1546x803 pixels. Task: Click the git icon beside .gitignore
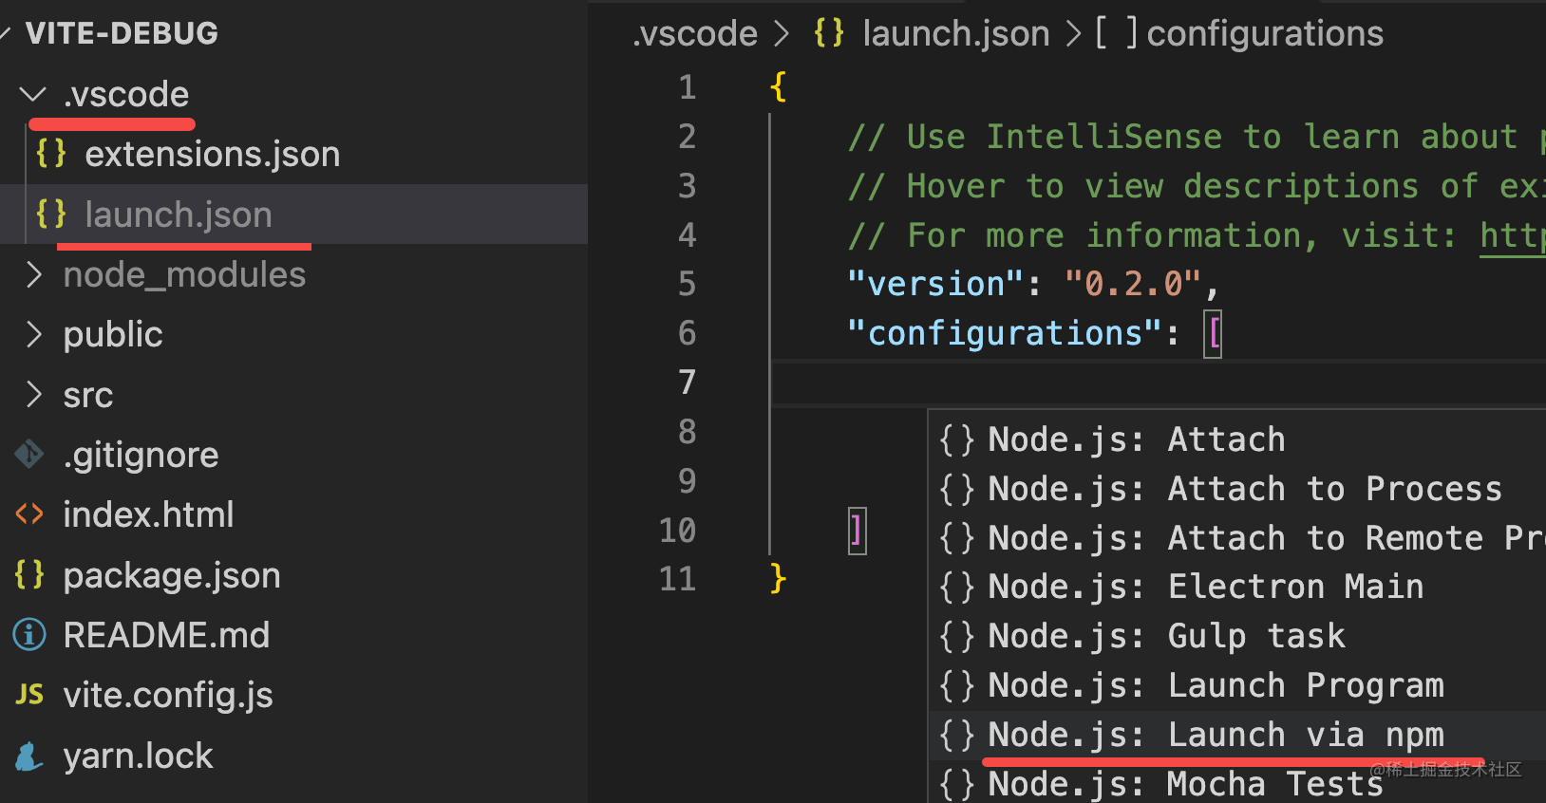coord(29,455)
